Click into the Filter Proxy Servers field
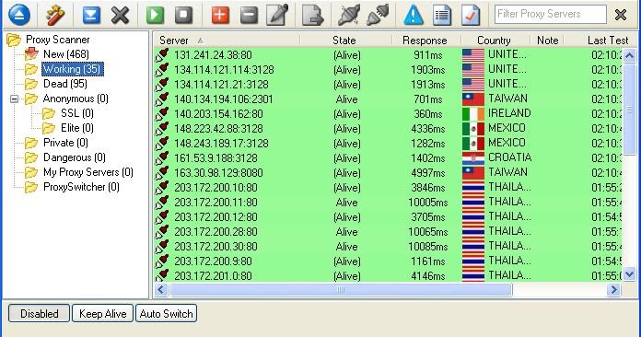The image size is (641, 337). pyautogui.click(x=550, y=15)
